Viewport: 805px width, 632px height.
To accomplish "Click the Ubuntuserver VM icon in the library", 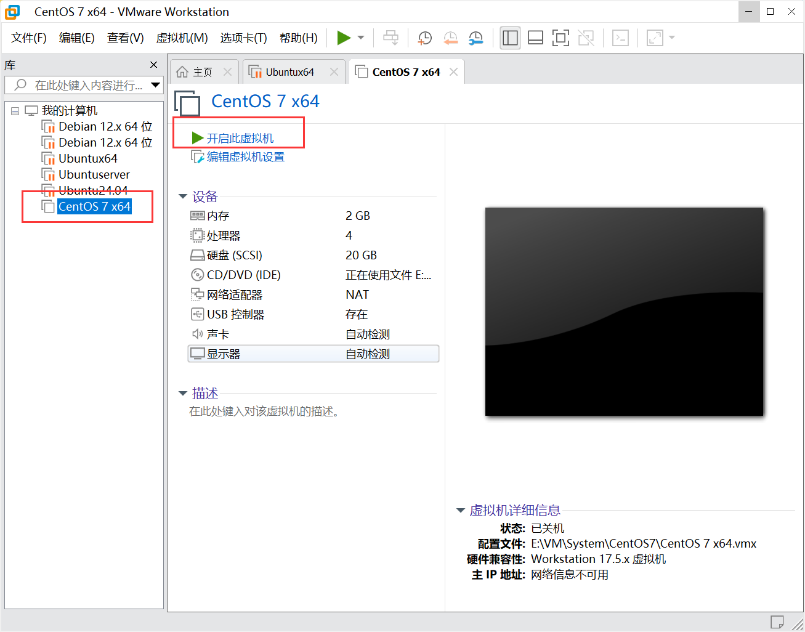I will (x=48, y=174).
